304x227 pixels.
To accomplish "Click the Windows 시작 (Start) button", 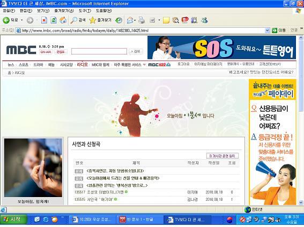I will pos(13,220).
